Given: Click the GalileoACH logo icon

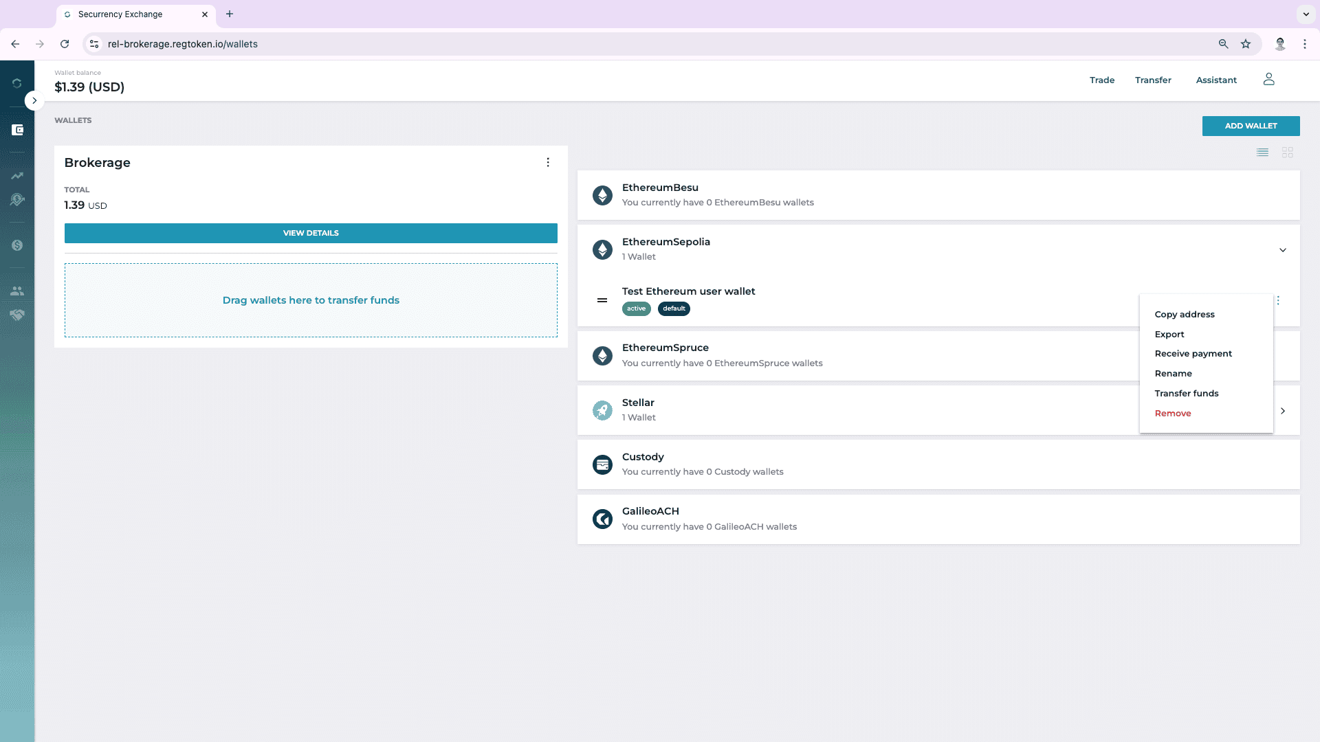Looking at the screenshot, I should (602, 519).
